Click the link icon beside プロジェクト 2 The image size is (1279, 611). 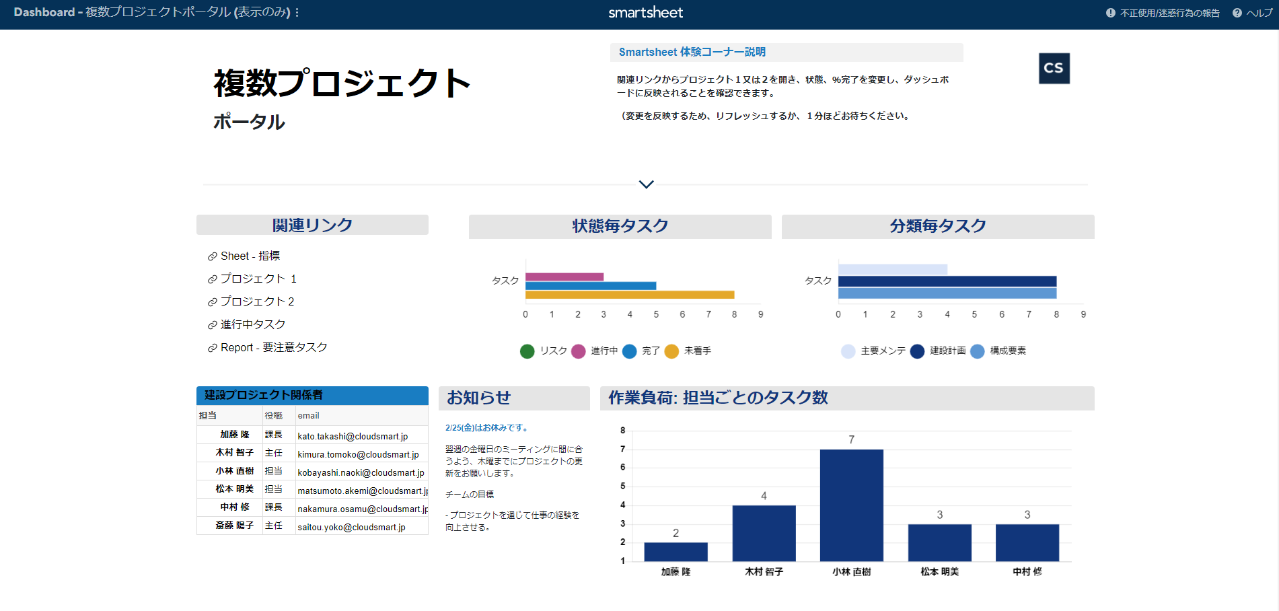click(211, 301)
